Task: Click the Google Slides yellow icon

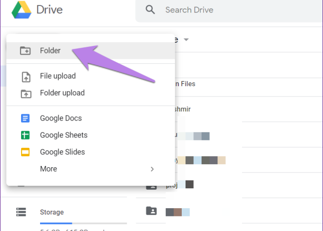Action: (x=25, y=152)
